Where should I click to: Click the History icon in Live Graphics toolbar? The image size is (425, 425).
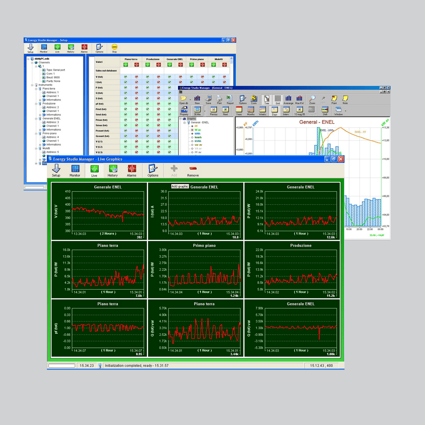click(112, 169)
